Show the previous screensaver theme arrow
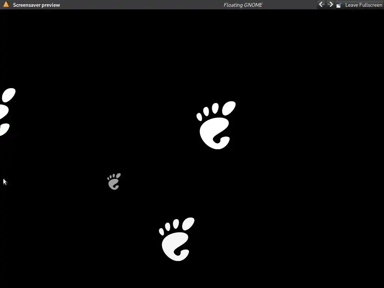Image resolution: width=384 pixels, height=288 pixels. pos(321,4)
